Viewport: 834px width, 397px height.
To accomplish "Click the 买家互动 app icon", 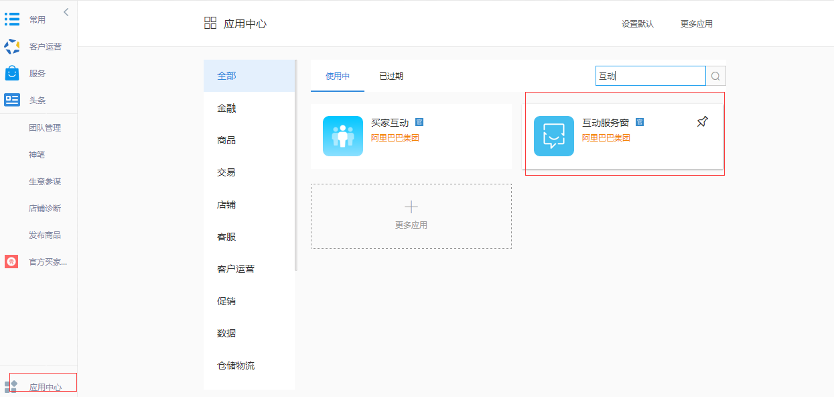I will tap(343, 136).
